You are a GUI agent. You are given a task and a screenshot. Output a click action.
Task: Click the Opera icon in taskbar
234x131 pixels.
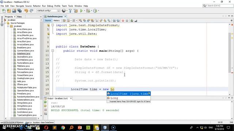46,127
